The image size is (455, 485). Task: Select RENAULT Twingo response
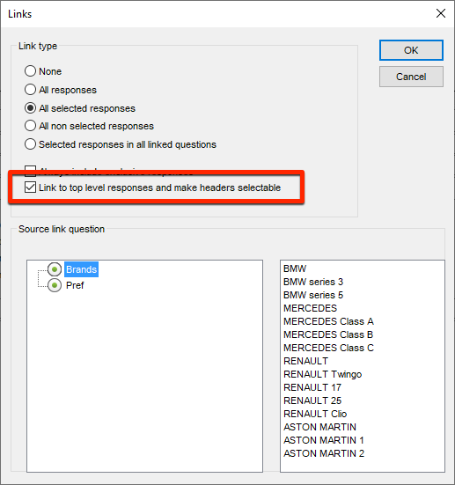[x=322, y=374]
